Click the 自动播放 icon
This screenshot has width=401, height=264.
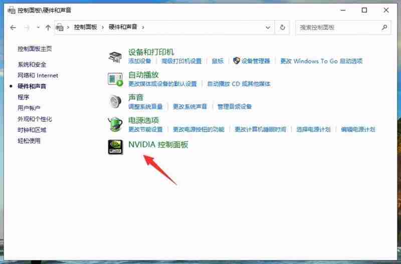pos(115,80)
